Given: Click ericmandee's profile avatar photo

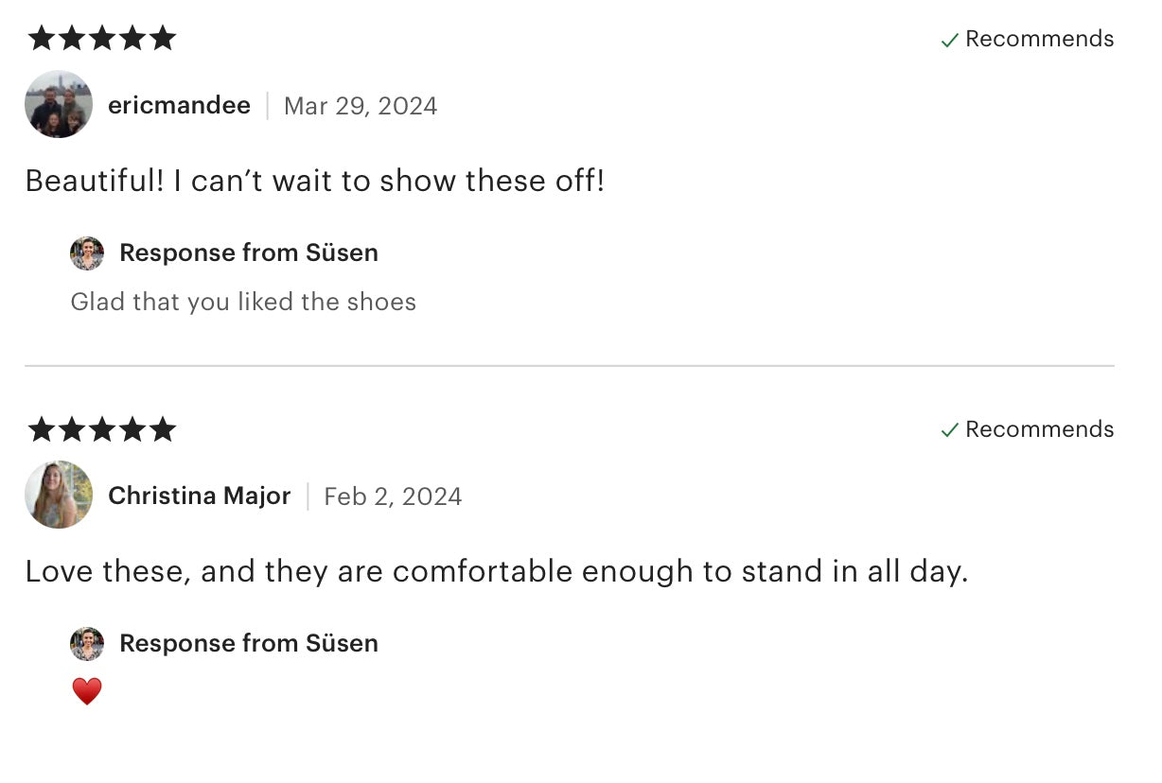Looking at the screenshot, I should (59, 104).
